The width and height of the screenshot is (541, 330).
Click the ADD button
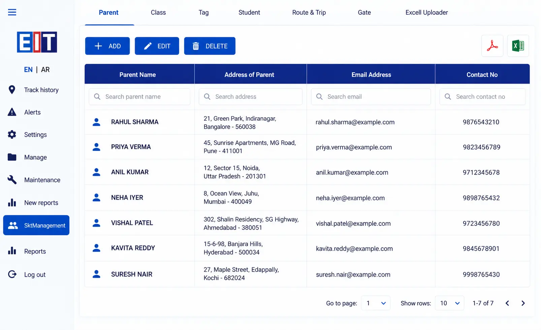pyautogui.click(x=107, y=46)
